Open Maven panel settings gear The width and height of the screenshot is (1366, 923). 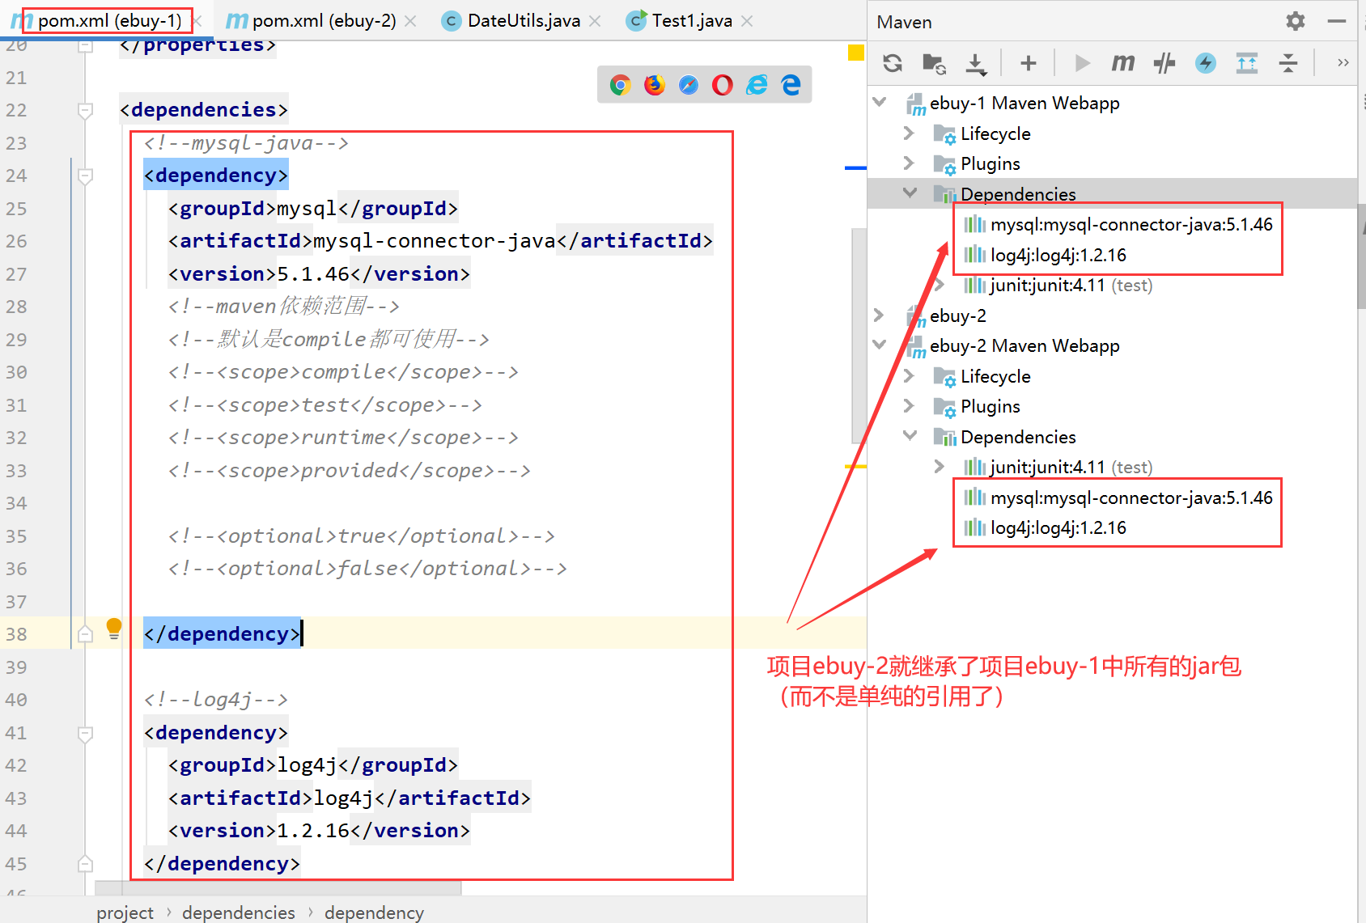[1296, 21]
